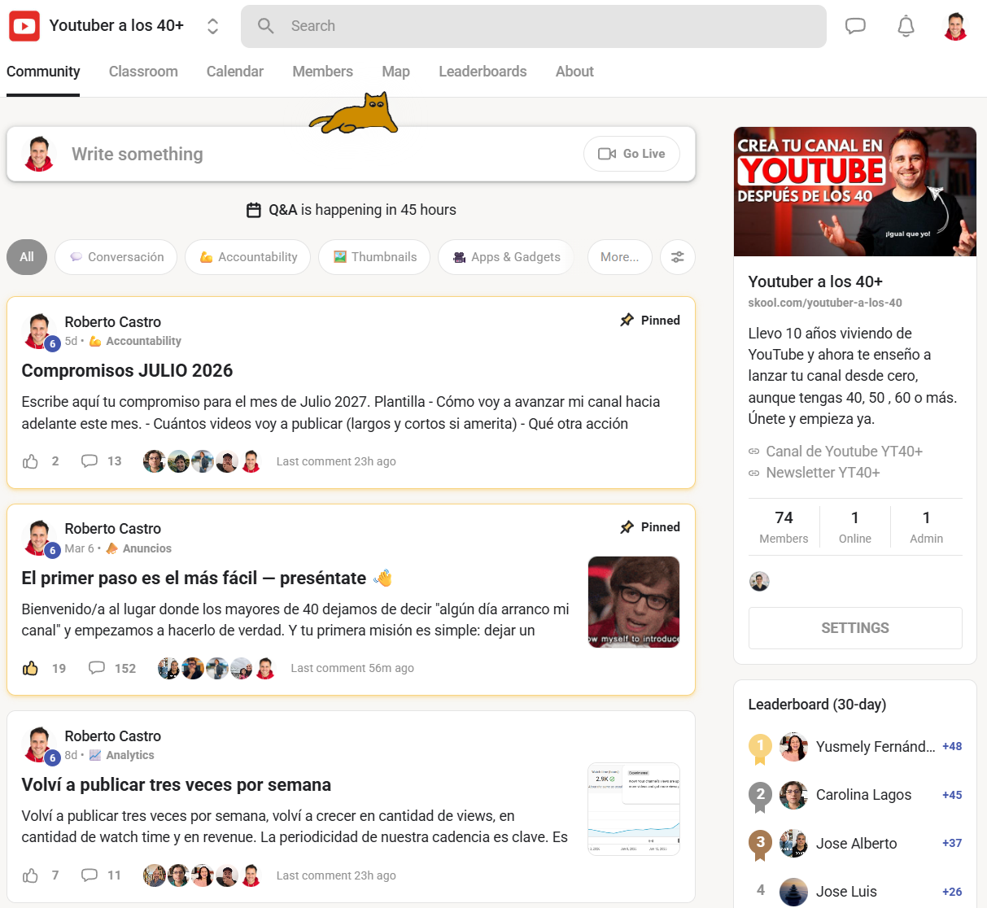Open El primer paso es el más fácil post
Screen dimensions: 987x908
(x=207, y=578)
